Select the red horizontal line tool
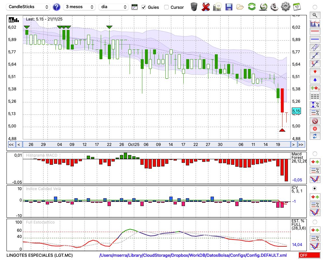 pos(315,31)
